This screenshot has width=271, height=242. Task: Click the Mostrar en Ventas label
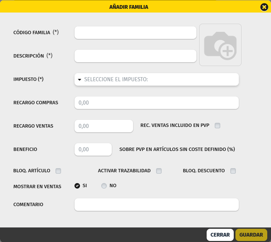[37, 186]
